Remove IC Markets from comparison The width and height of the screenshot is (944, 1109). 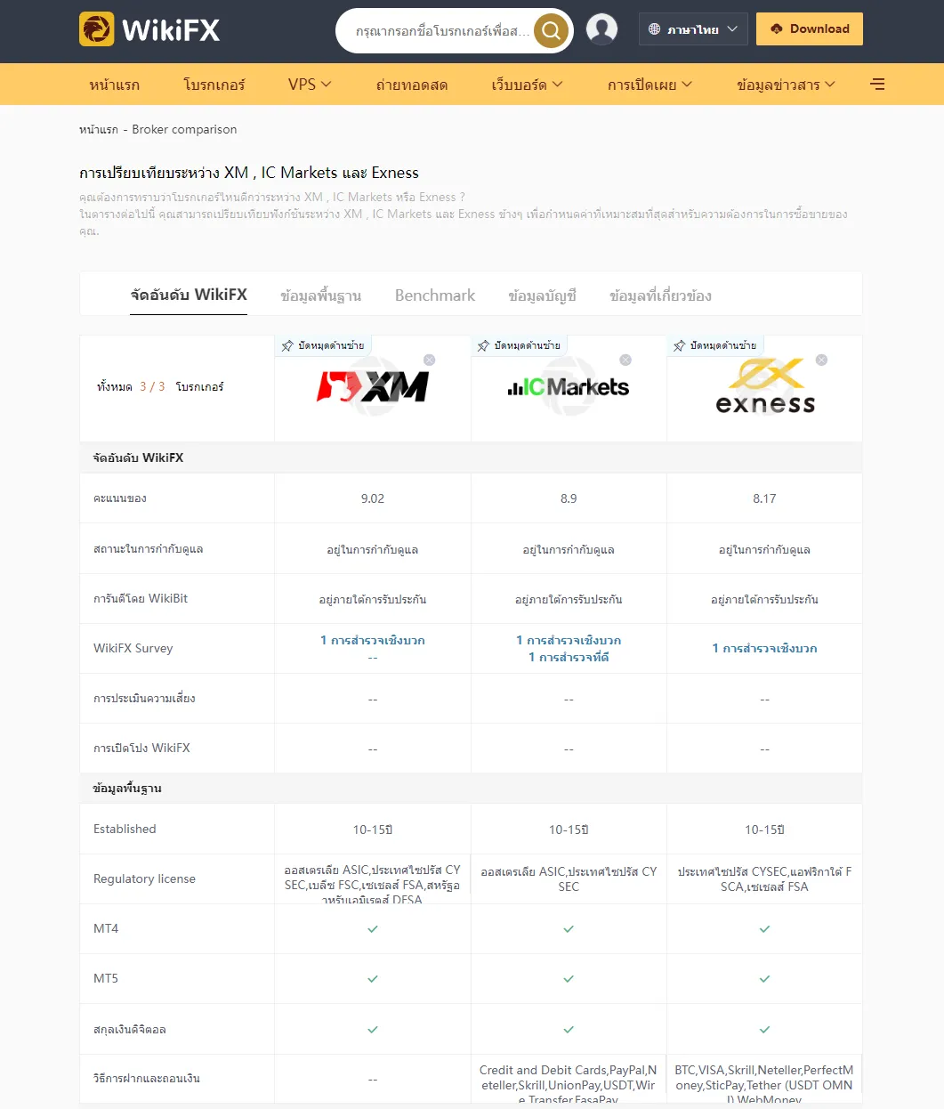[625, 360]
